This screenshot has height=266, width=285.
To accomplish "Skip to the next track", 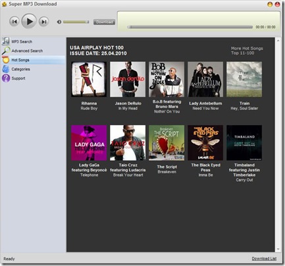I will pyautogui.click(x=44, y=22).
